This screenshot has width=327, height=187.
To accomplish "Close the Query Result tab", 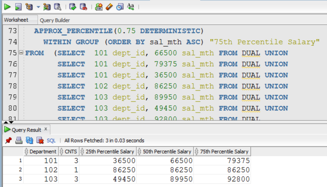I will click(x=46, y=129).
